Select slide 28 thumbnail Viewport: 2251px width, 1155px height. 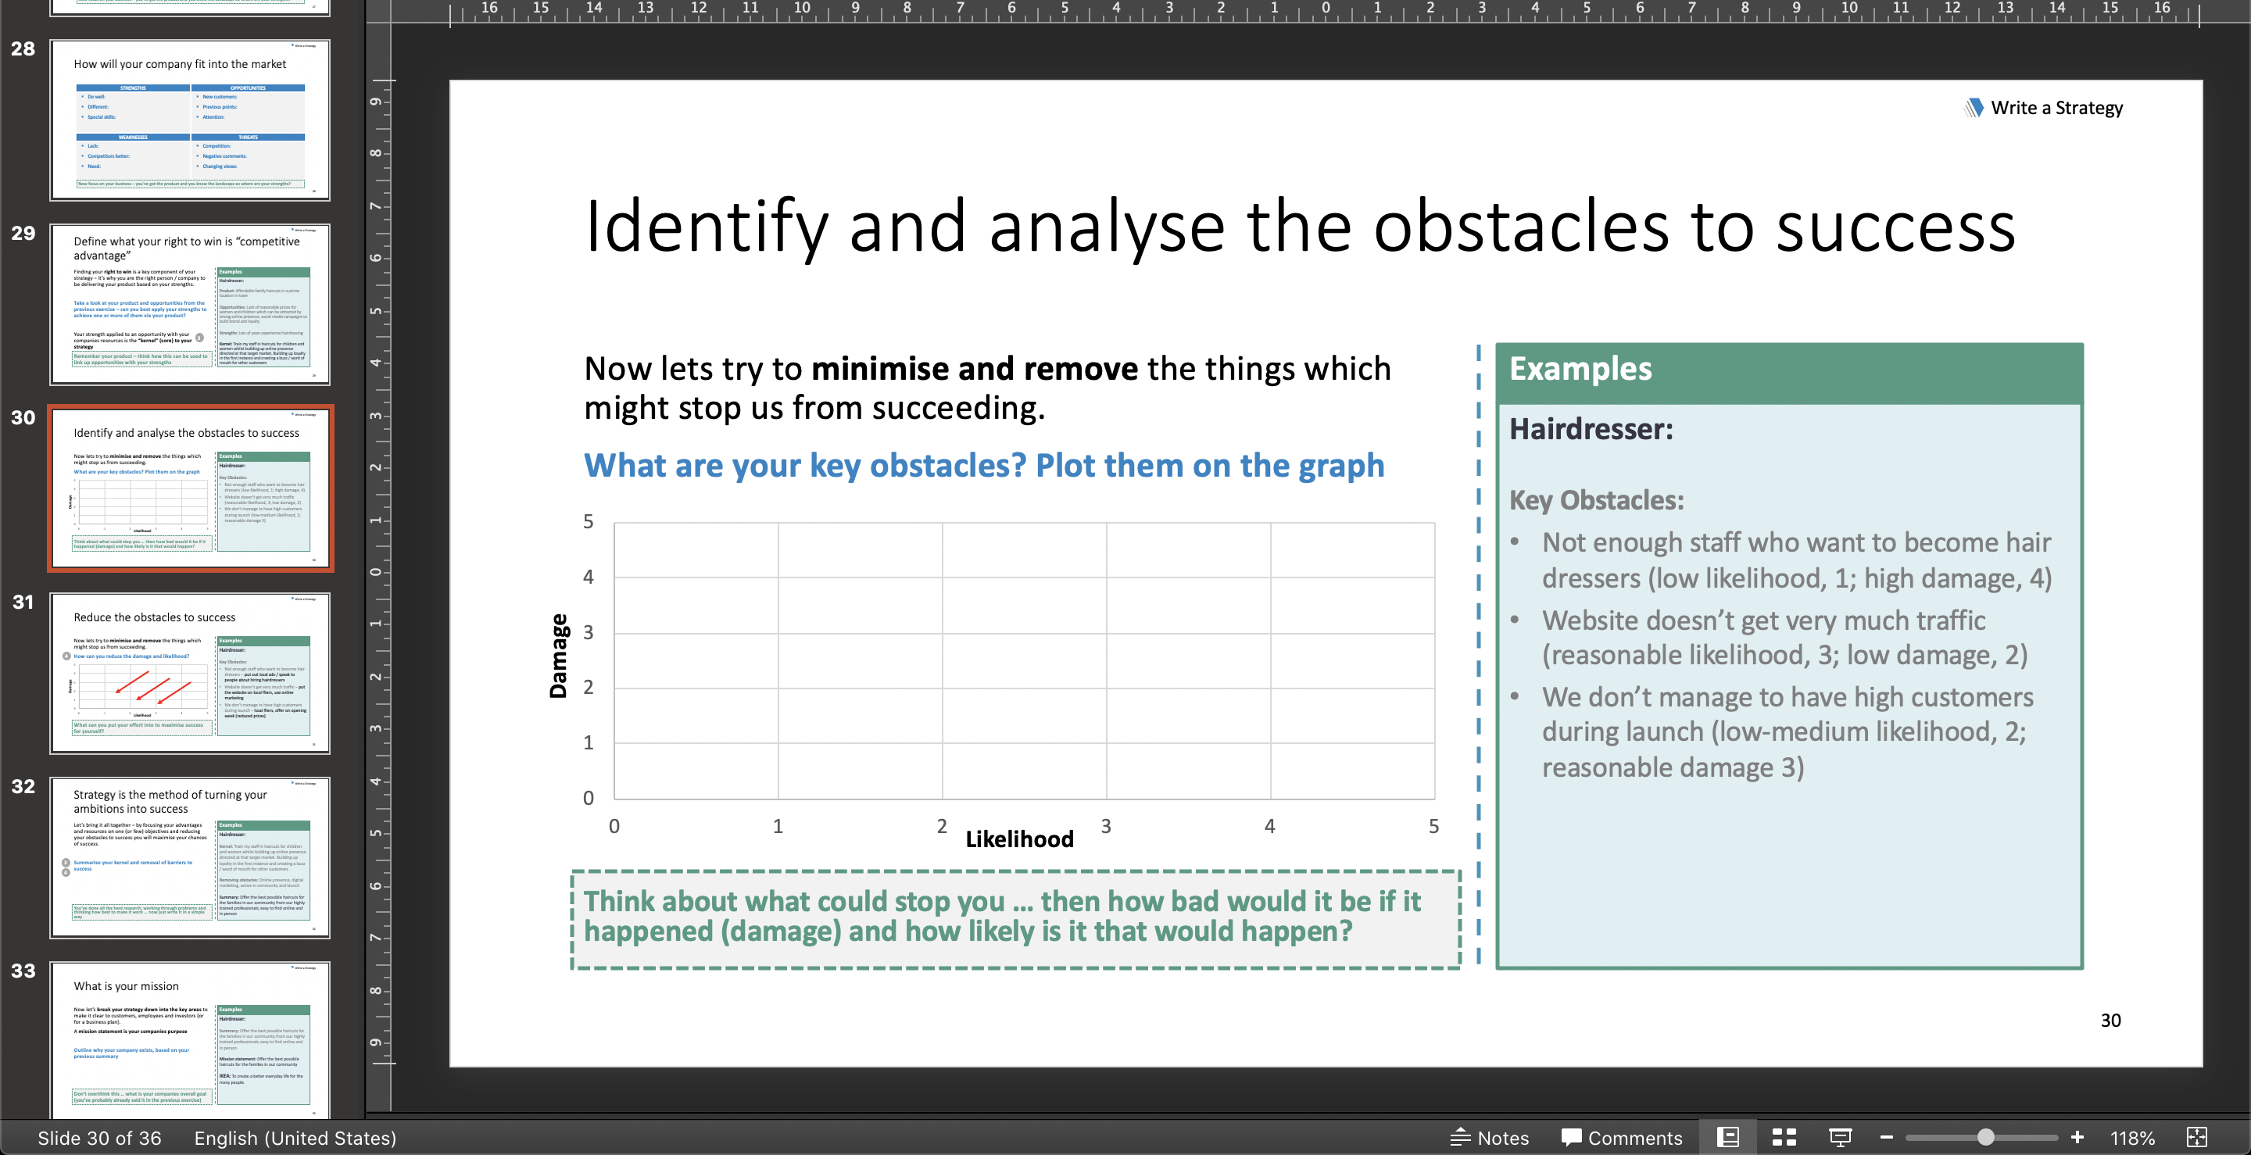click(190, 120)
